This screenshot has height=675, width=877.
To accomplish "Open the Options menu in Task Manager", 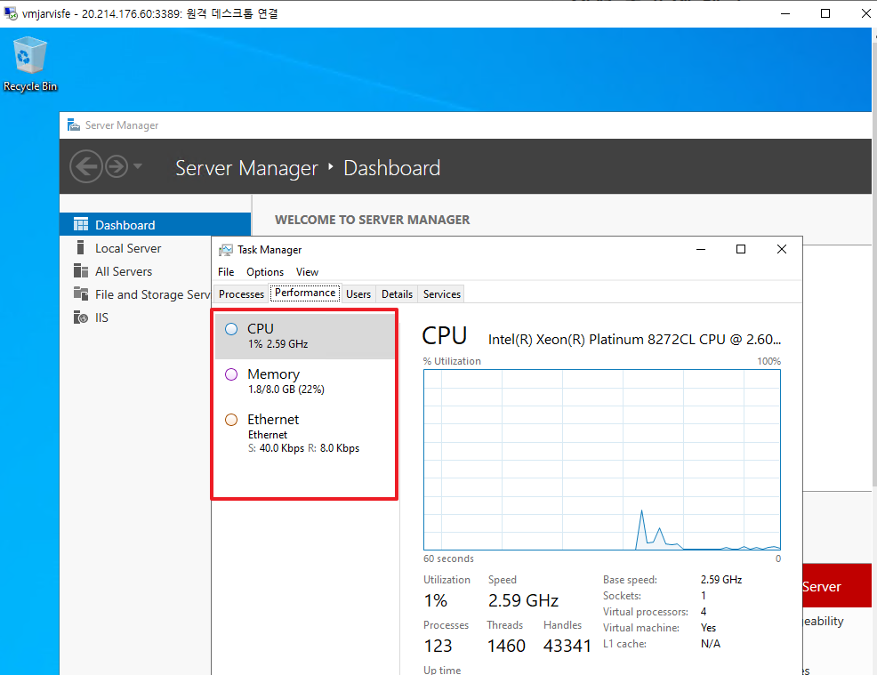I will click(265, 272).
